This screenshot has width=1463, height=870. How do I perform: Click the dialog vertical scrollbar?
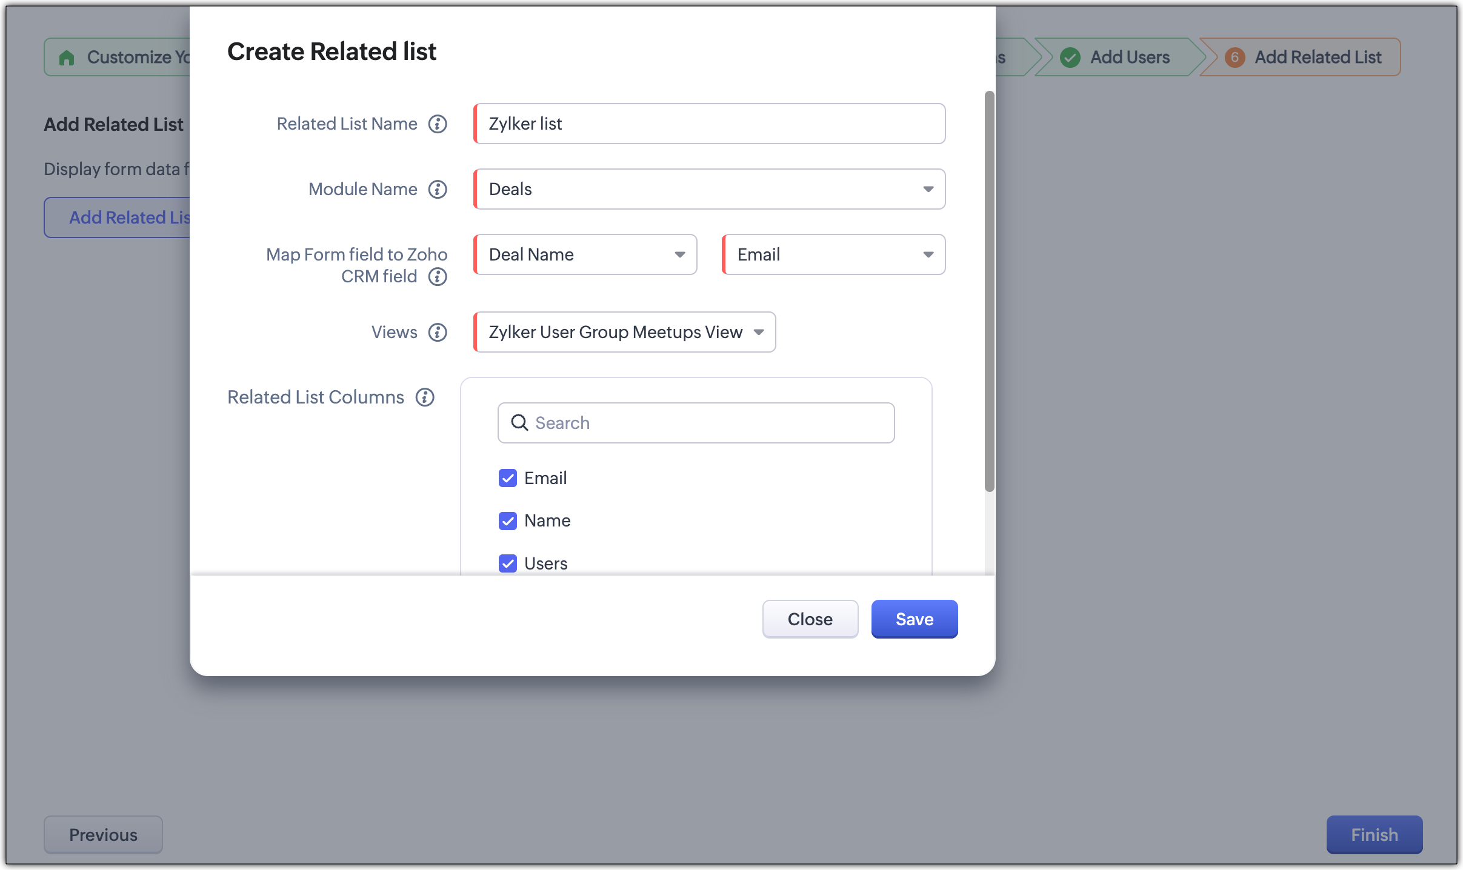pyautogui.click(x=989, y=291)
